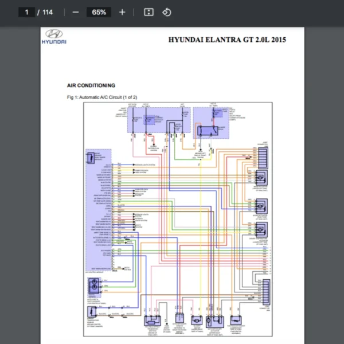Click the total page count 114
Image resolution: width=344 pixels, height=344 pixels.
(x=48, y=12)
